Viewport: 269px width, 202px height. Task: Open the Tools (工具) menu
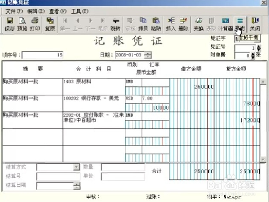coord(80,12)
